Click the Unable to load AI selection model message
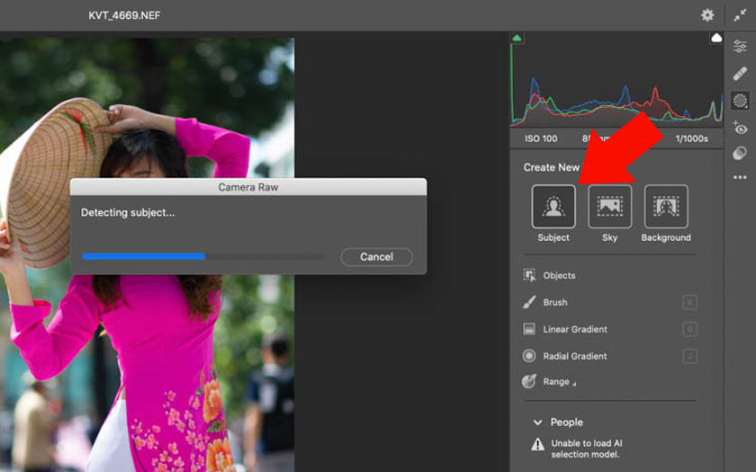The image size is (756, 472). [x=586, y=449]
